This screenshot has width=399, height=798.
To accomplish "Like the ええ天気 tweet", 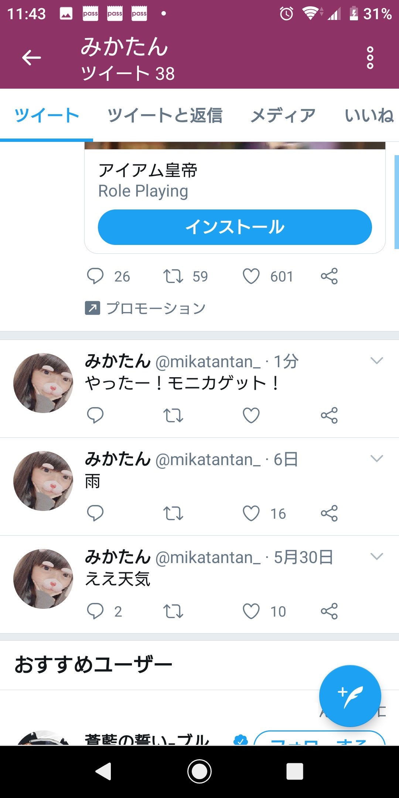I will [x=251, y=611].
